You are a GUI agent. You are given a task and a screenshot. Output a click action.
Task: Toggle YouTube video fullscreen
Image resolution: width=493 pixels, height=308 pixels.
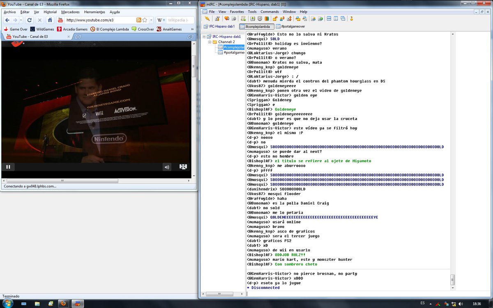point(183,167)
